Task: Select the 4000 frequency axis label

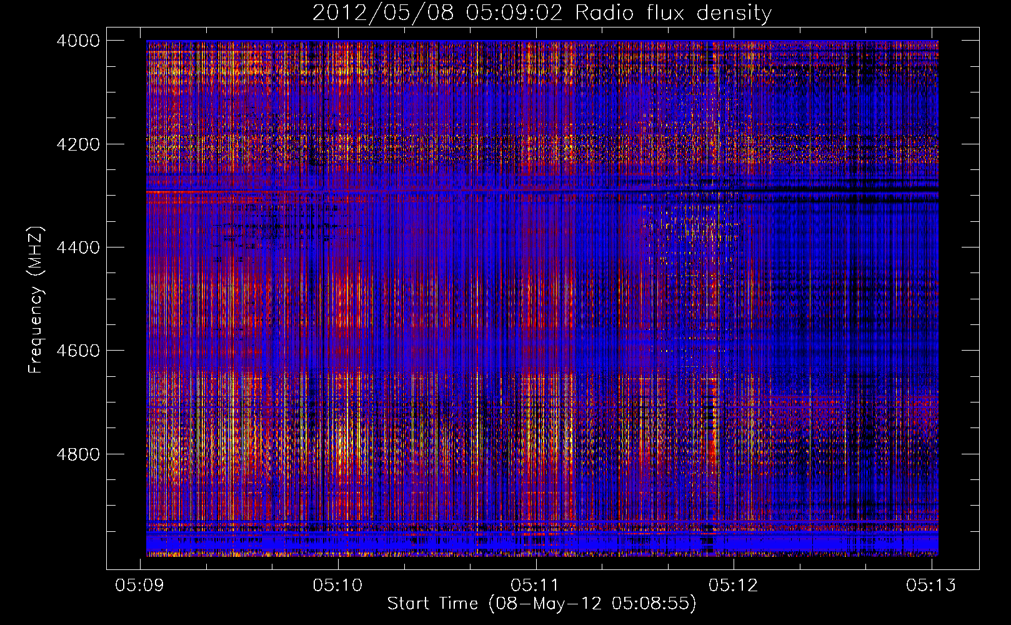Action: [77, 41]
